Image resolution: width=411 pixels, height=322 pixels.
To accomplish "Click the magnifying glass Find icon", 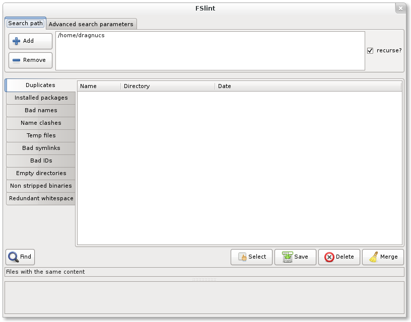I will [13, 257].
